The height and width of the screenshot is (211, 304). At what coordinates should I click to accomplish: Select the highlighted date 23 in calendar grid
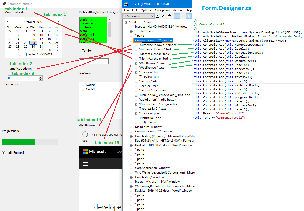33,43
